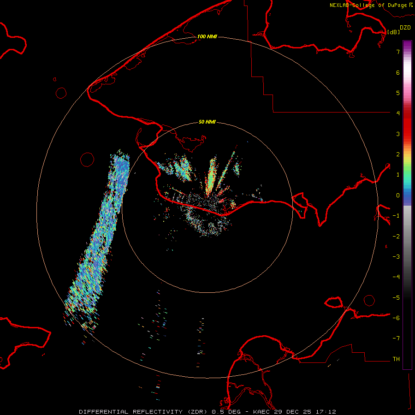415x415 pixels.
Task: Click the 0 value on the scale
Action: 398,196
